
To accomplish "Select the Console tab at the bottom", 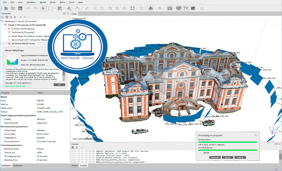I will click(83, 165).
